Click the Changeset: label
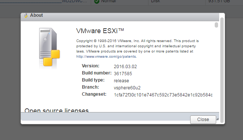243x140 pixels. point(94,94)
